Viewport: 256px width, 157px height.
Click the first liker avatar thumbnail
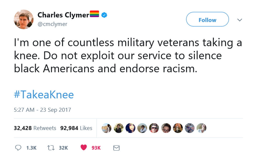pyautogui.click(x=107, y=128)
